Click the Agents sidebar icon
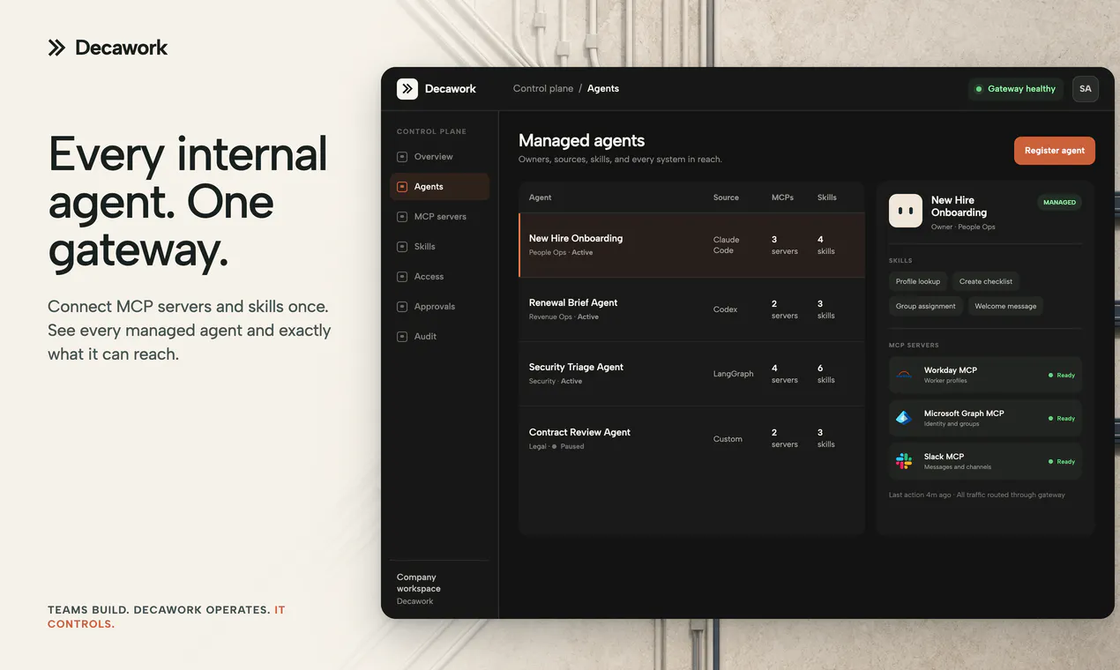 point(402,187)
